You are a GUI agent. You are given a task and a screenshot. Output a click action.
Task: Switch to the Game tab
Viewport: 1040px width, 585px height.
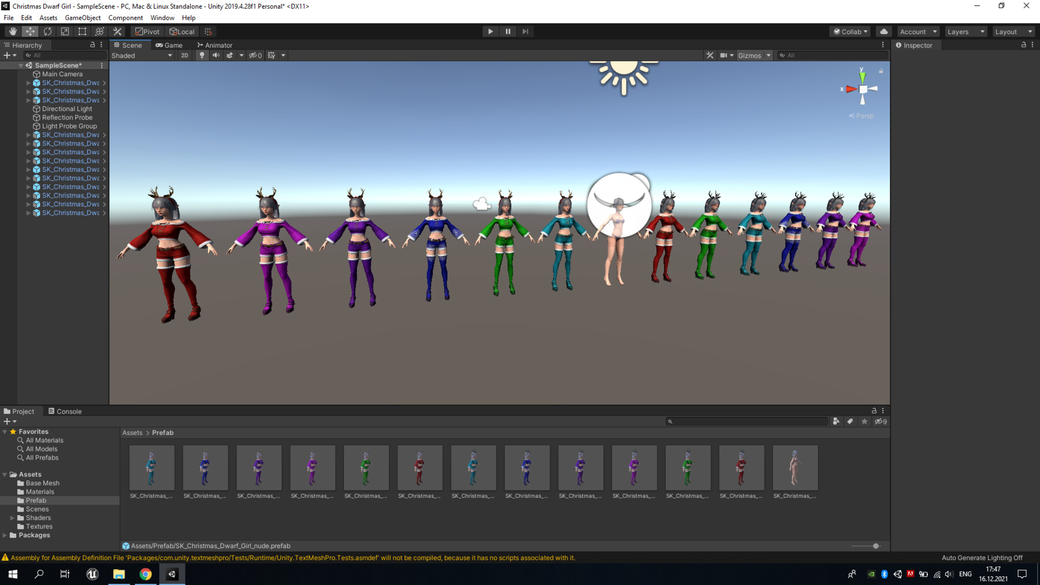[170, 45]
